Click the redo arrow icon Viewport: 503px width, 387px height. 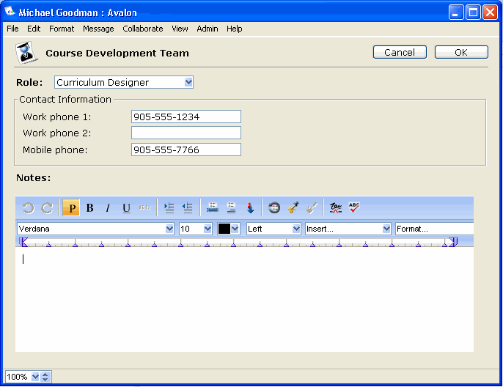[x=47, y=208]
